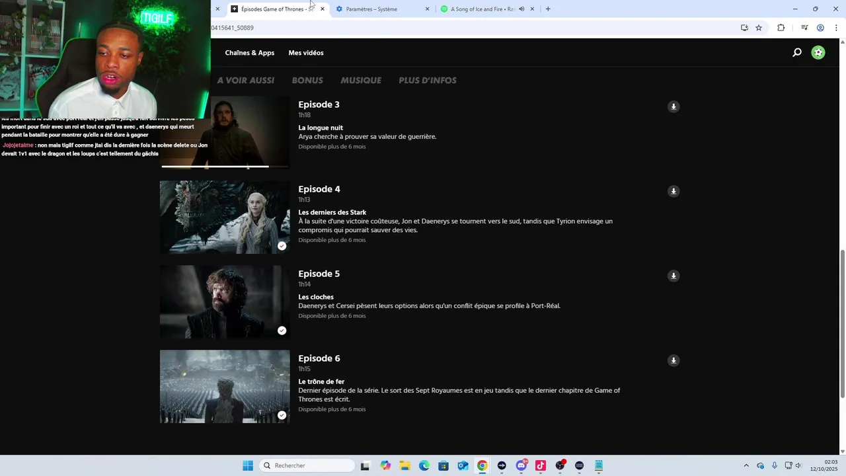Image resolution: width=846 pixels, height=476 pixels.
Task: Open the green profile avatar menu
Action: click(x=818, y=53)
